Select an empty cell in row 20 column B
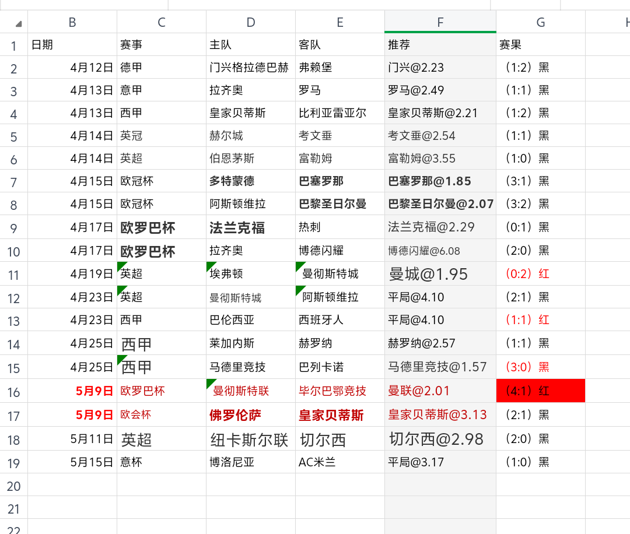Viewport: 630px width, 534px height. (x=72, y=486)
